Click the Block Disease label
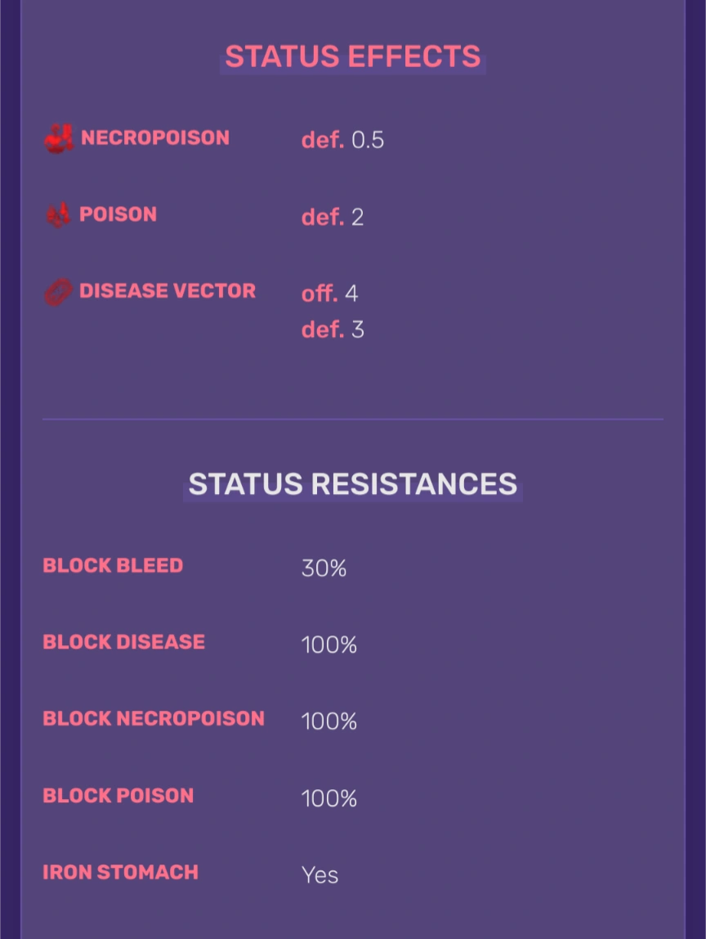706x939 pixels. click(123, 642)
